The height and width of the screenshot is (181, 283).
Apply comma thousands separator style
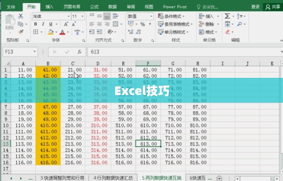click(150, 24)
